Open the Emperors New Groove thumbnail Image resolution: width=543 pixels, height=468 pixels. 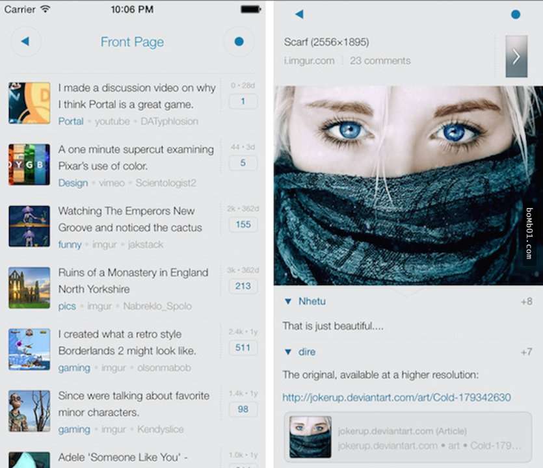coord(29,226)
